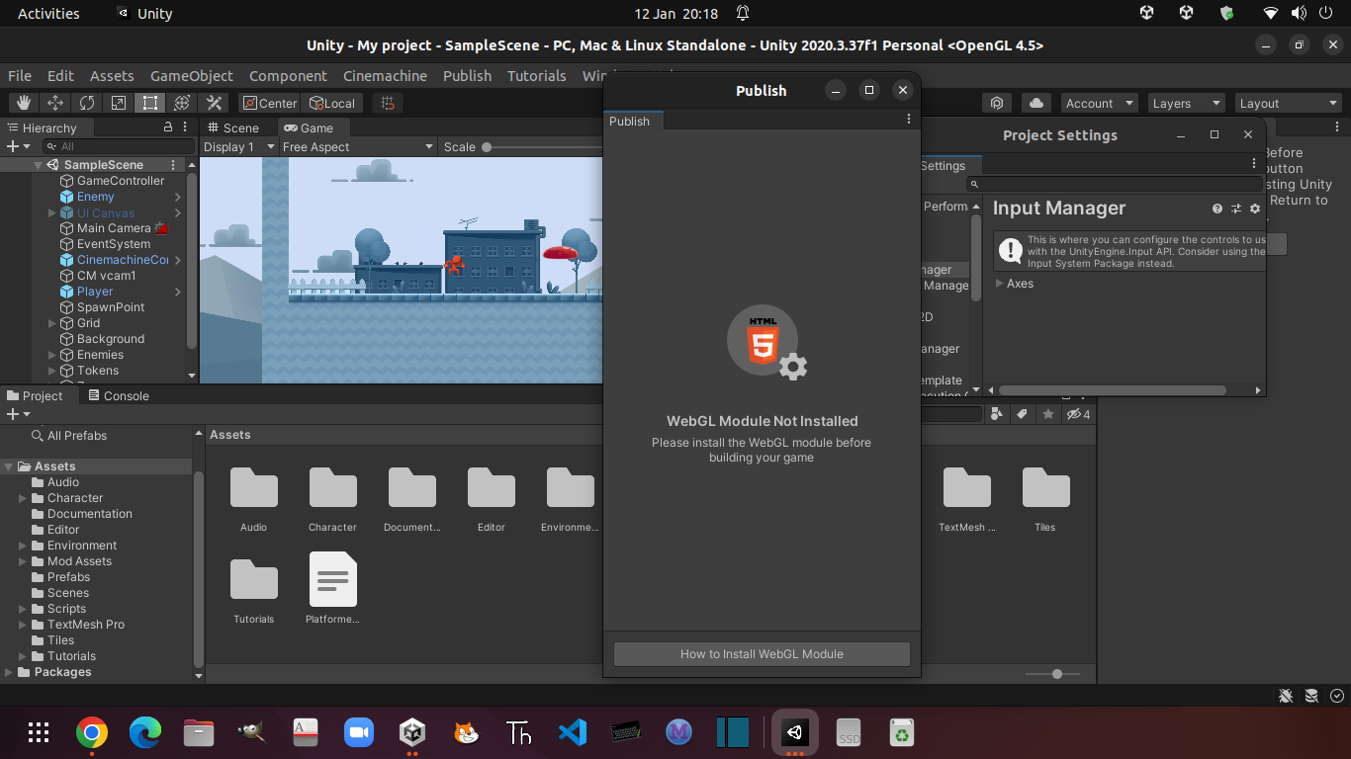Open the Layers dropdown

point(1186,103)
